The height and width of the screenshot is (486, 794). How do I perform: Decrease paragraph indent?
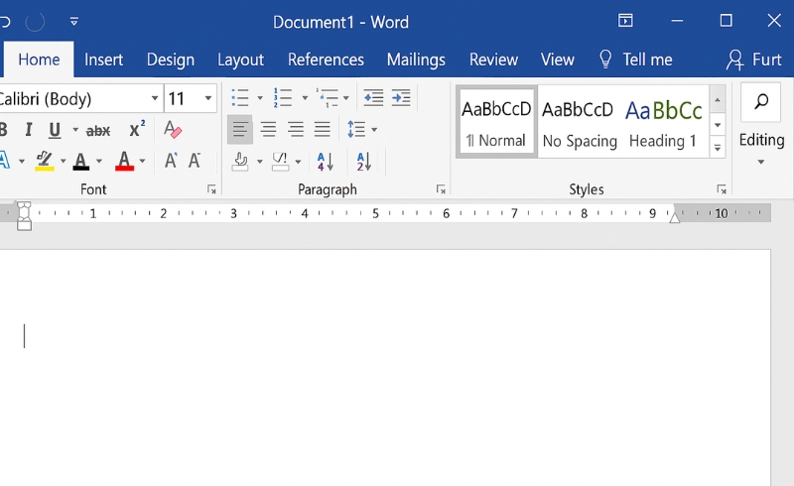click(373, 97)
